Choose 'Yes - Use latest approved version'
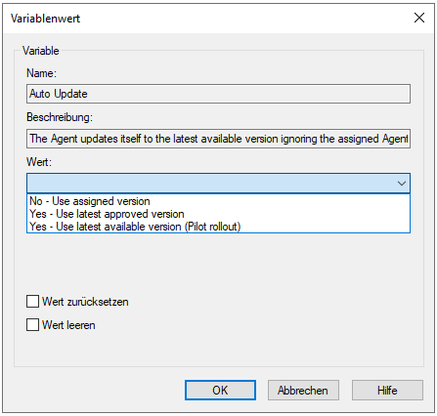The height and width of the screenshot is (416, 437). (x=218, y=214)
